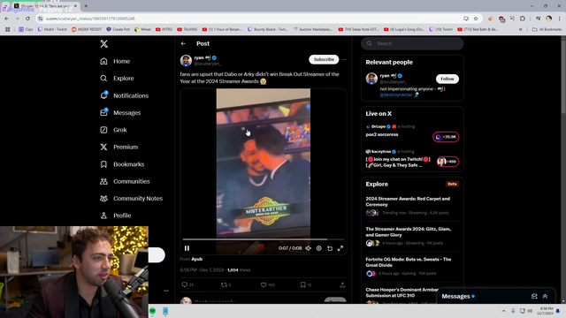This screenshot has height=318, width=566.
Task: Mute the video sound
Action: click(x=309, y=248)
